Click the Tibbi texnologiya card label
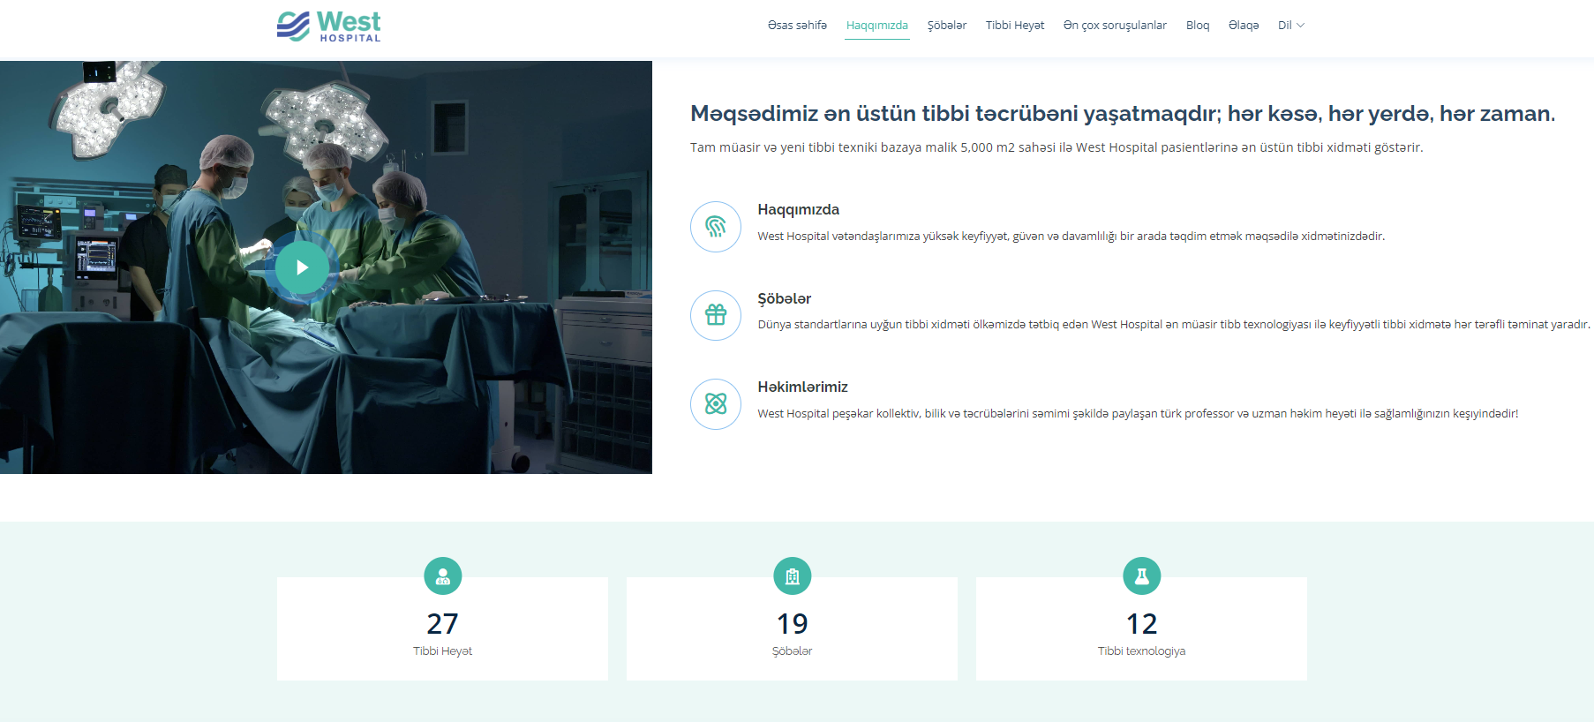 (1142, 651)
